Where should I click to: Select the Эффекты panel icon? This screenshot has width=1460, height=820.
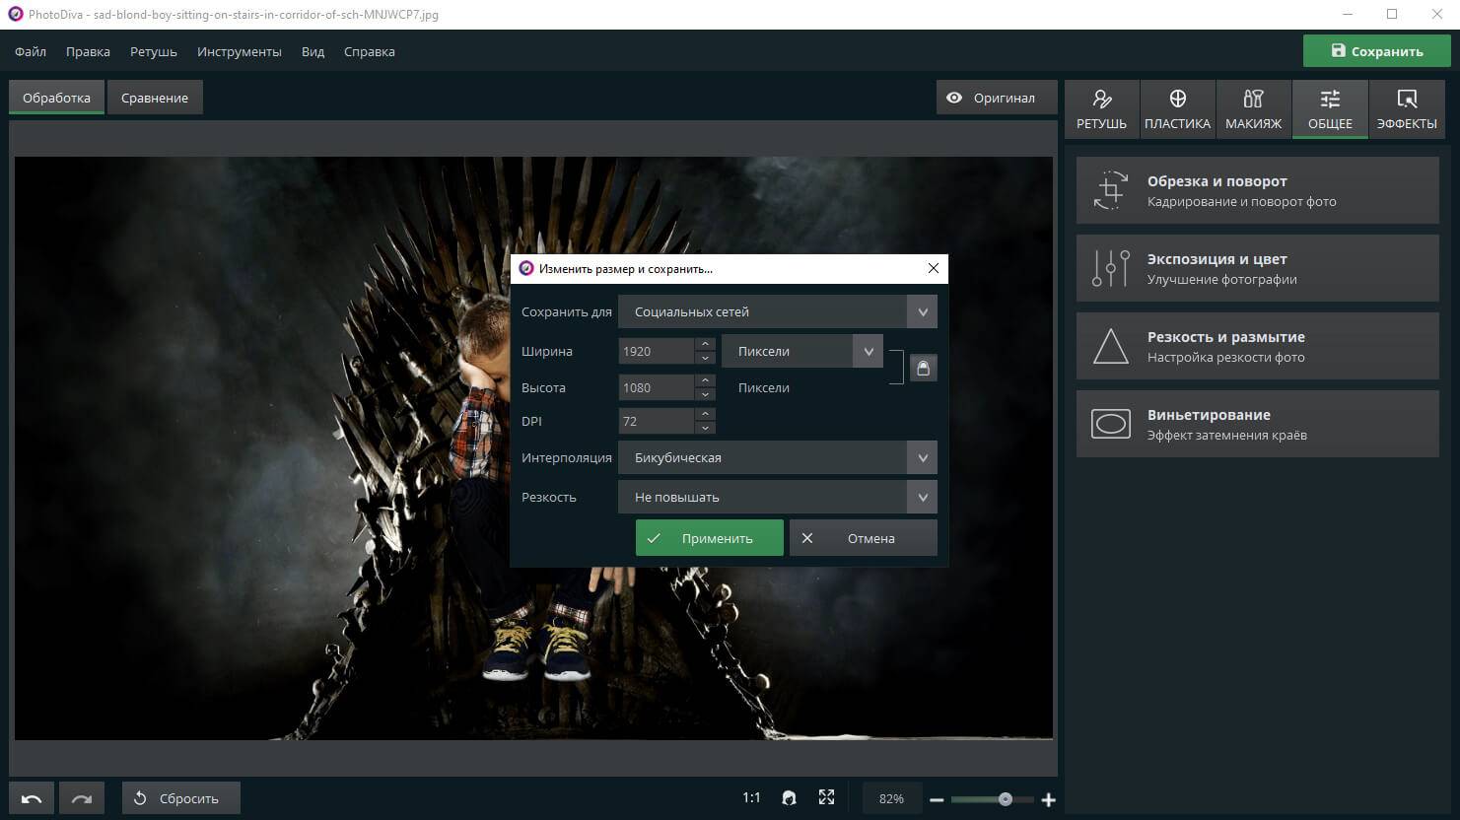coord(1406,100)
